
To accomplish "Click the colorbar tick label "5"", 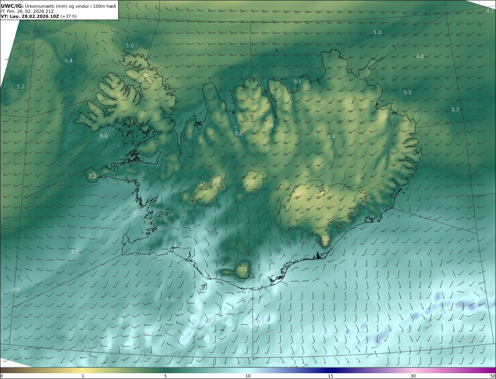I will pos(165,376).
